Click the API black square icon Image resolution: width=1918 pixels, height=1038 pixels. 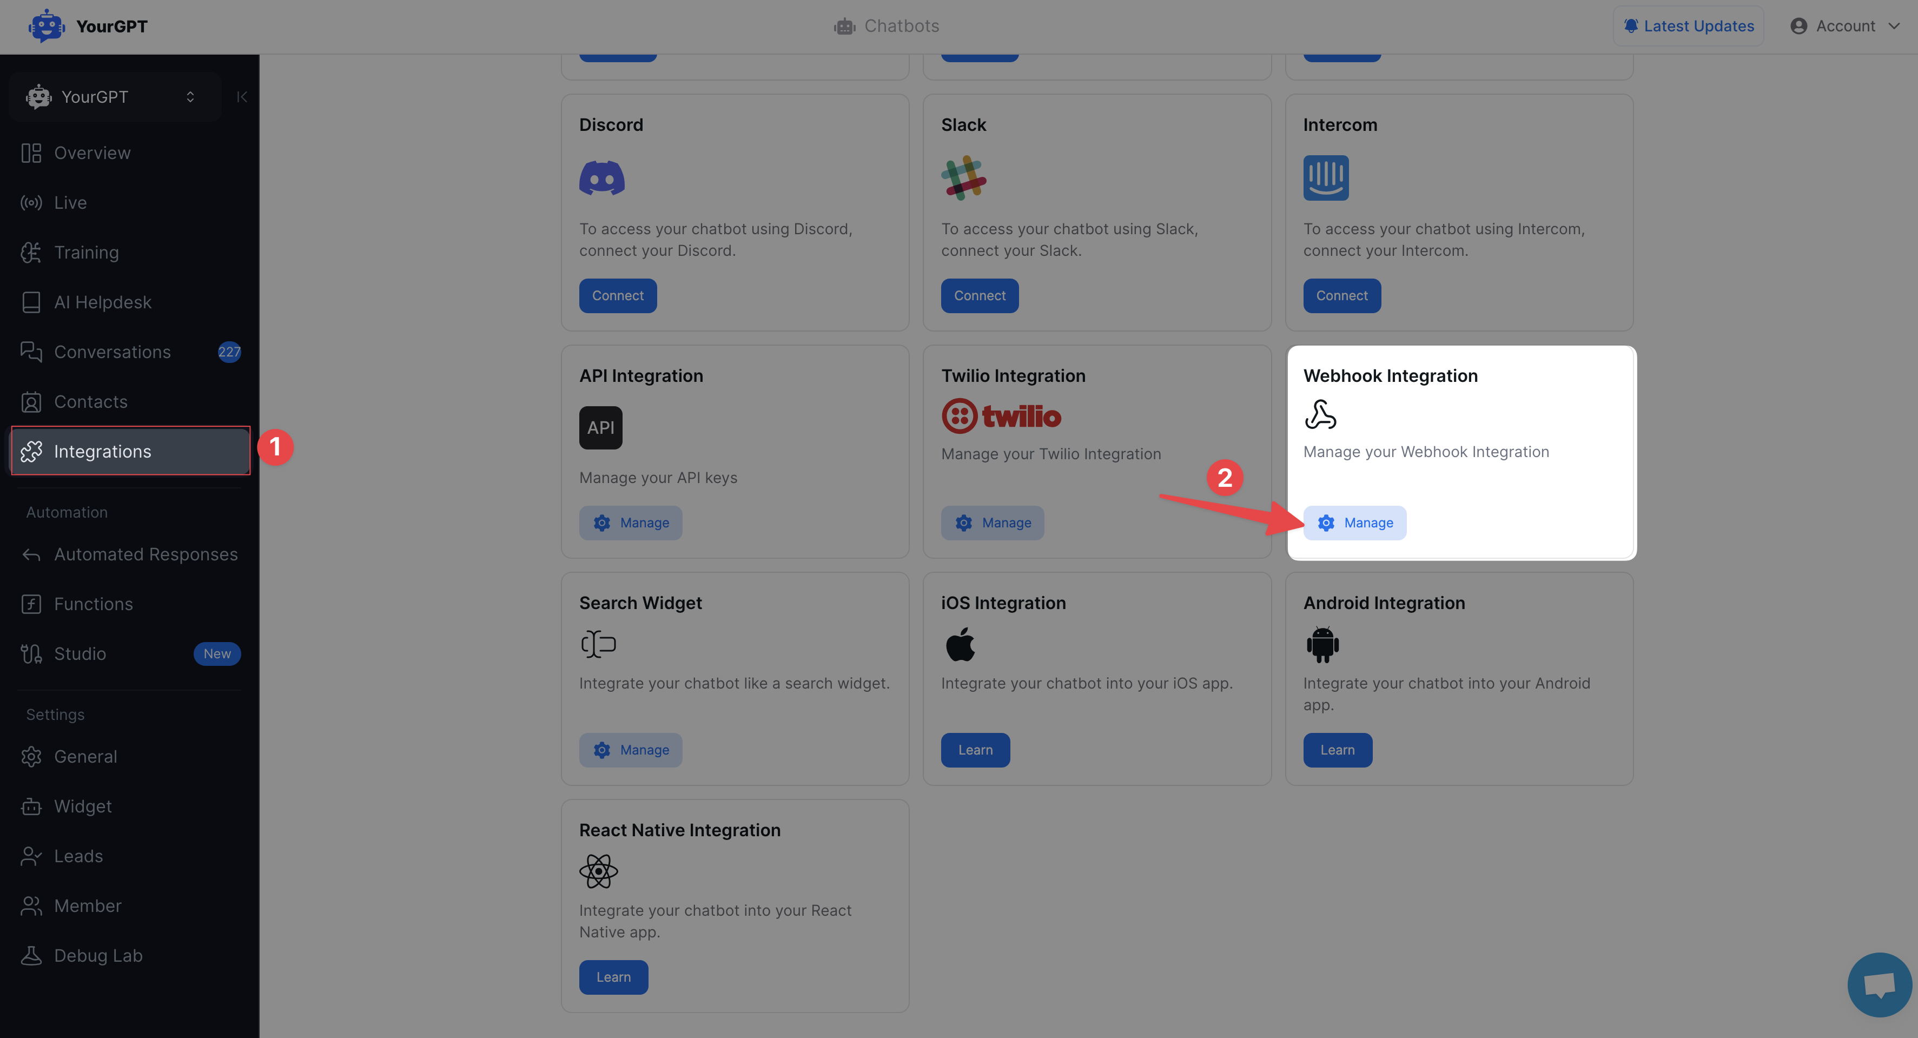(x=600, y=427)
